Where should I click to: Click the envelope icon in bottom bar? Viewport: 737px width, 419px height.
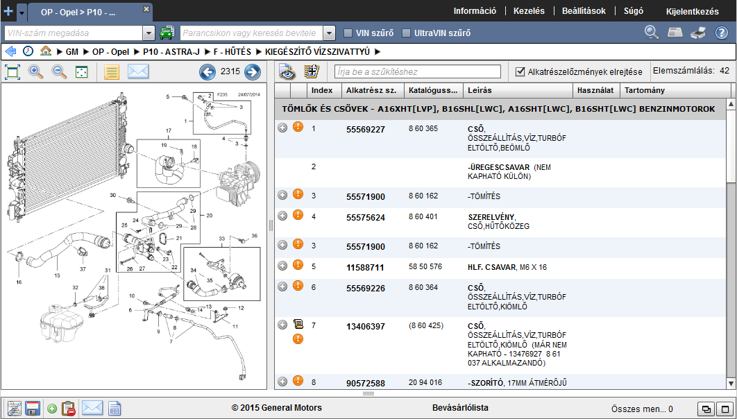pos(92,407)
